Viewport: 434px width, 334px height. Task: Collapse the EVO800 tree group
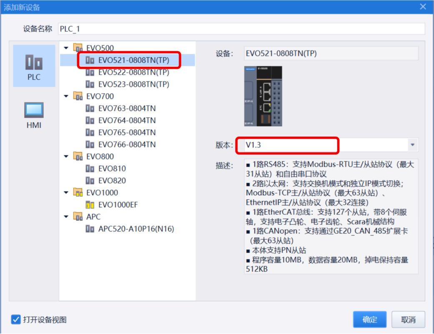click(66, 156)
